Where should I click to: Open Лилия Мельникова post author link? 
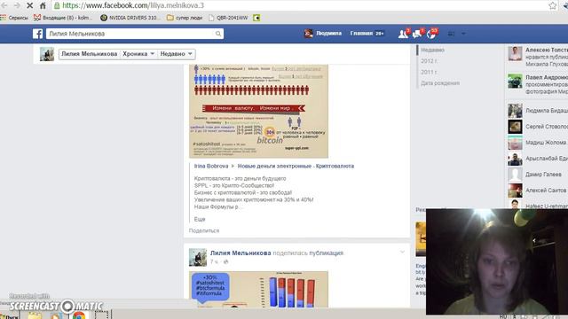click(241, 253)
